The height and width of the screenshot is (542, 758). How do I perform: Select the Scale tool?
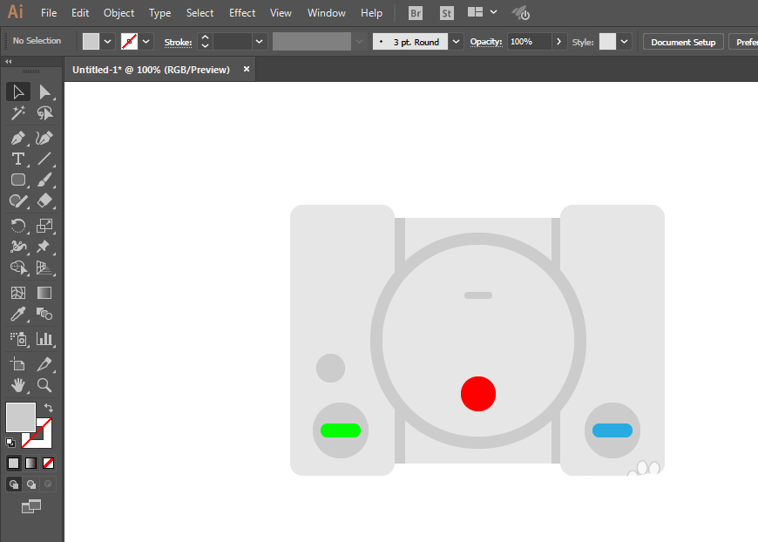pos(44,226)
